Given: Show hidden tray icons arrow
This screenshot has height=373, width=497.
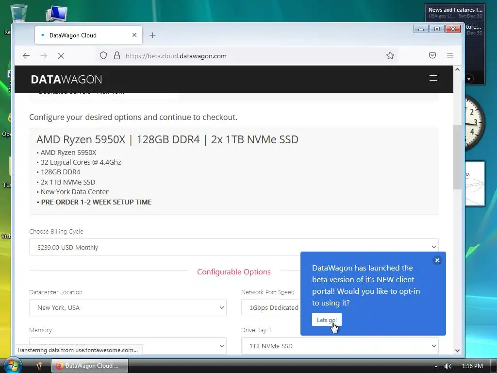Looking at the screenshot, I should tap(436, 366).
